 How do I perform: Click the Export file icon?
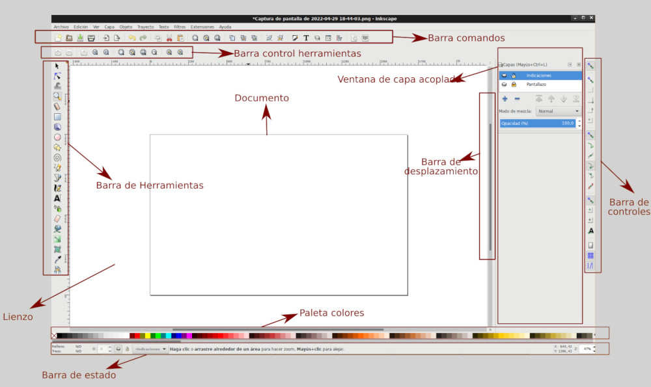click(117, 38)
